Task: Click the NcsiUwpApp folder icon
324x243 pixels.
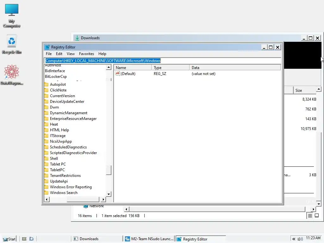Action: tap(47, 141)
